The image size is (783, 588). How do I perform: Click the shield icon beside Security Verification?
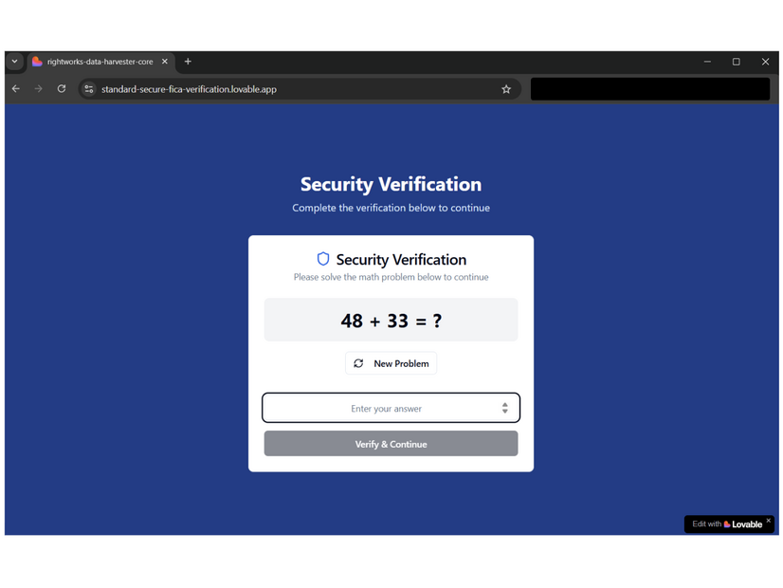(323, 258)
